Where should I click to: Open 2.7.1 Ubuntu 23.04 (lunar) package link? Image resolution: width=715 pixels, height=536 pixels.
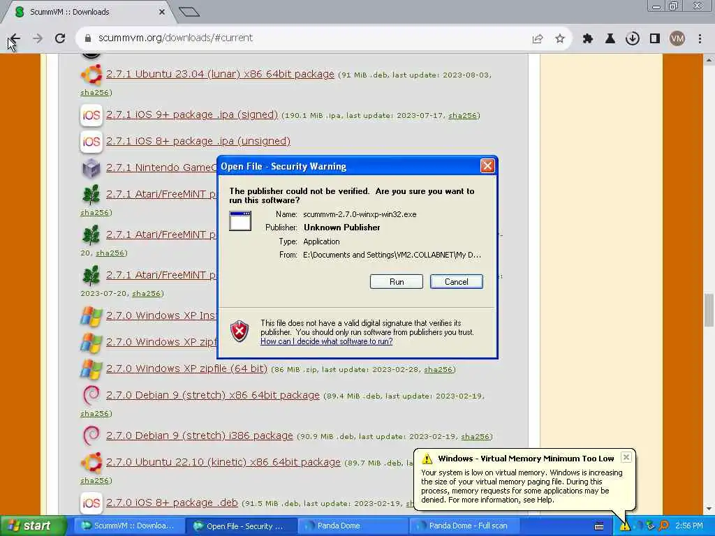[220, 74]
